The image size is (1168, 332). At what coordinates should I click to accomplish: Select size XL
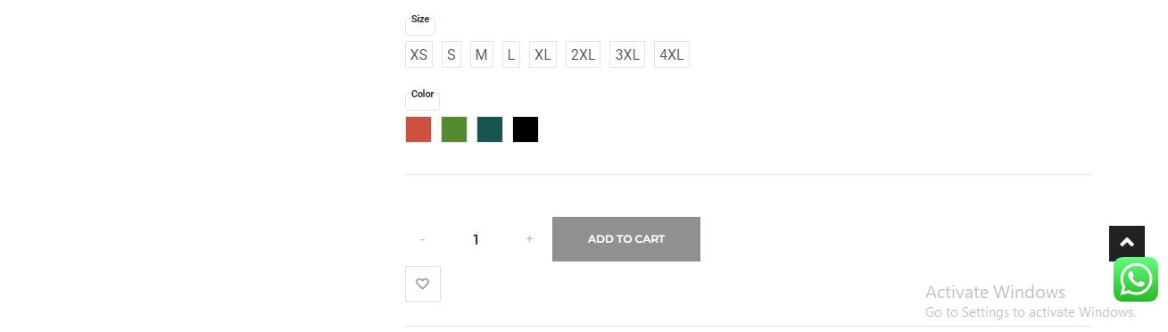[x=543, y=54]
